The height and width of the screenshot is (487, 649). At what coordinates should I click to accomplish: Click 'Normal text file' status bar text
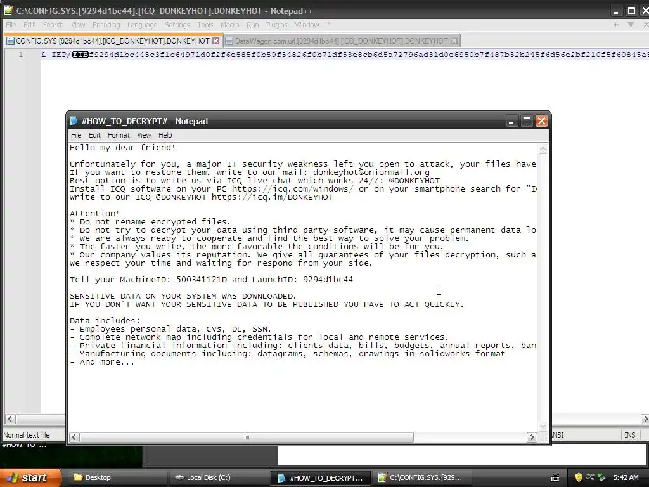click(x=27, y=435)
